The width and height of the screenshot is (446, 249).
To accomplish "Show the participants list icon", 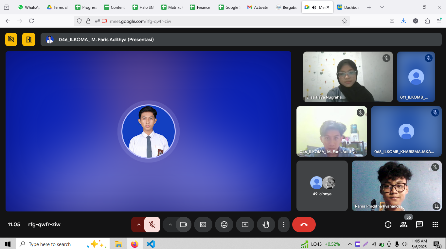I will point(403,225).
